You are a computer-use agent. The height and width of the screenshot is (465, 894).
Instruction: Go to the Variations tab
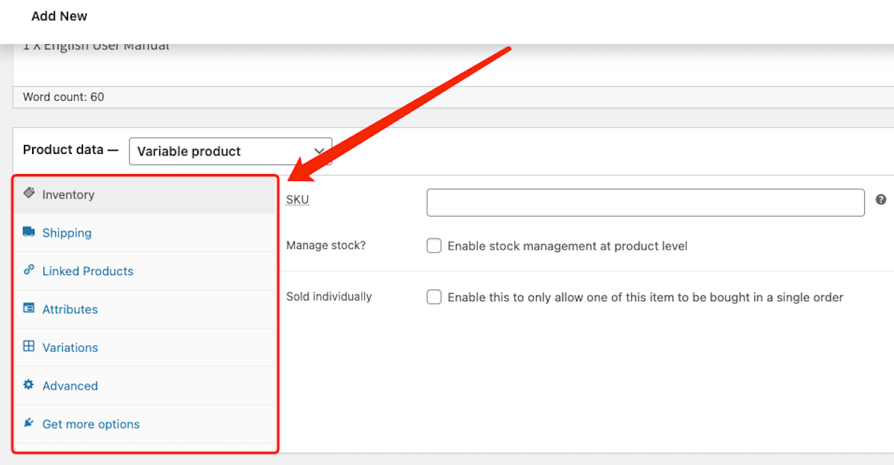pos(145,348)
